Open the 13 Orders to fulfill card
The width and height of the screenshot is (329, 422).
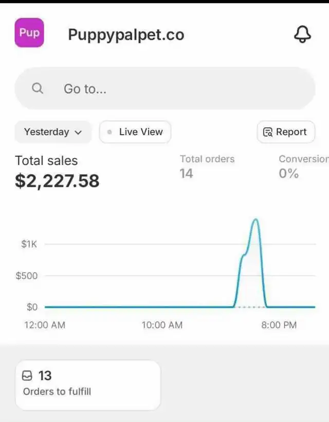point(88,385)
